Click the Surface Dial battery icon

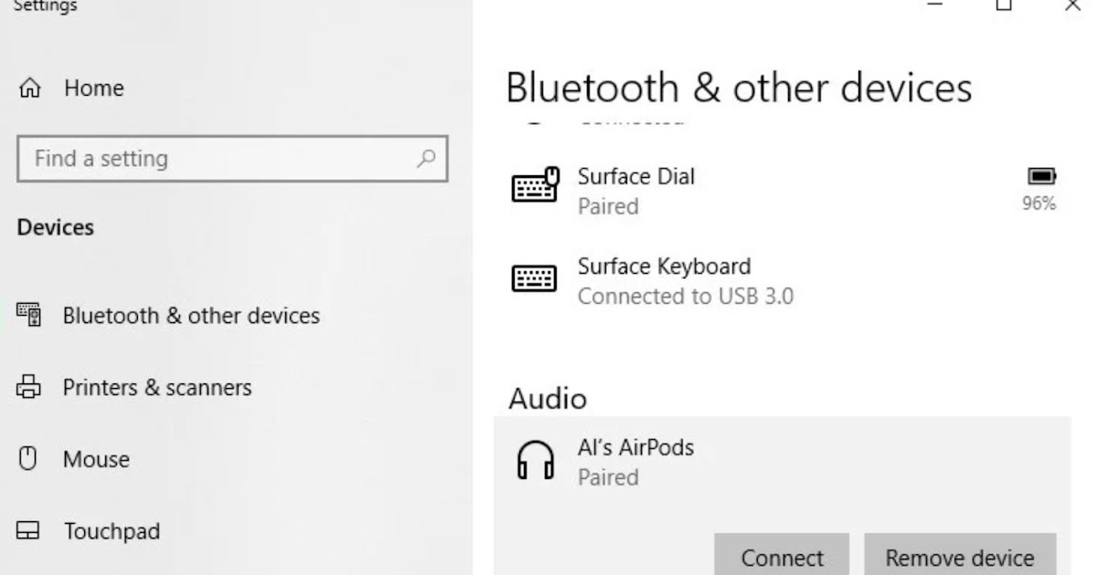coord(1041,175)
